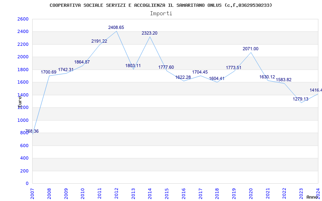
Task: Select the 1700.69 data label
Action: point(48,72)
